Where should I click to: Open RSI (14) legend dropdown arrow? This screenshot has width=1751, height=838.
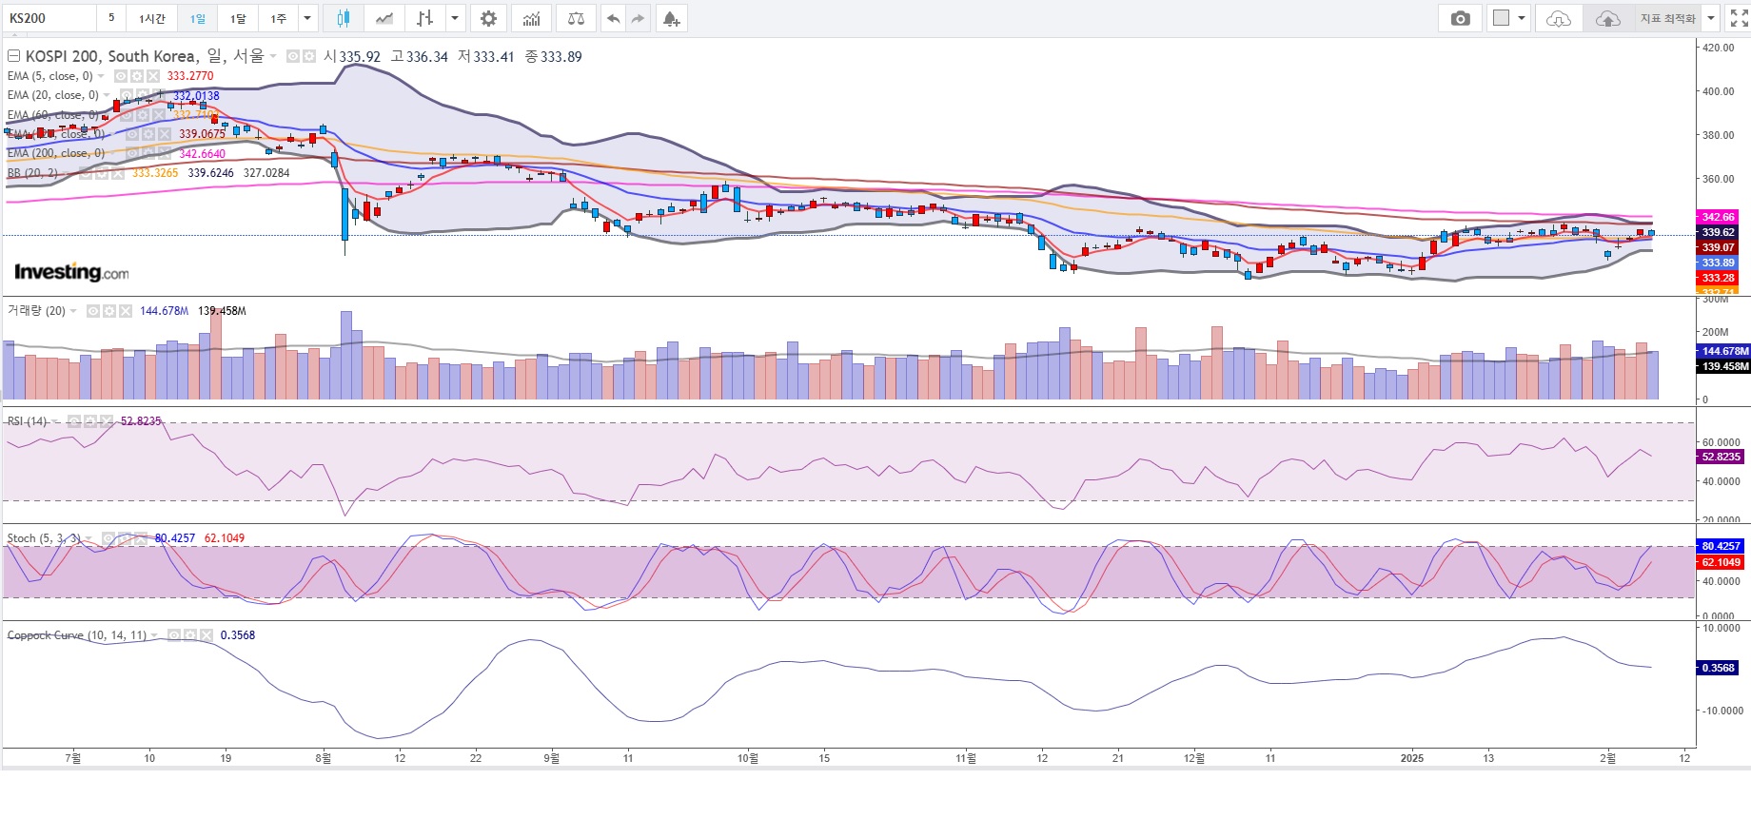pos(56,420)
